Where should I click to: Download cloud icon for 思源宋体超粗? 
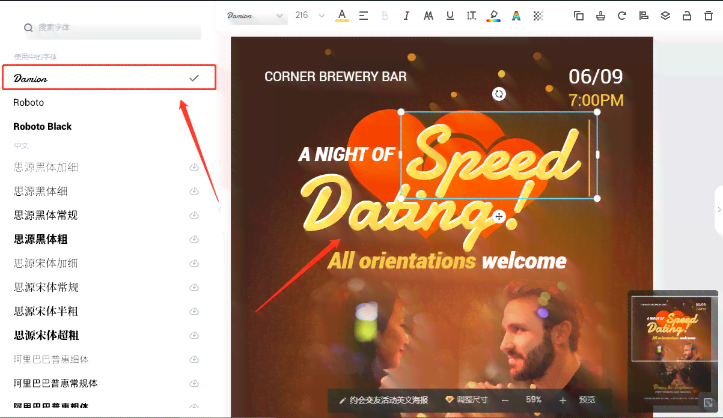(194, 335)
